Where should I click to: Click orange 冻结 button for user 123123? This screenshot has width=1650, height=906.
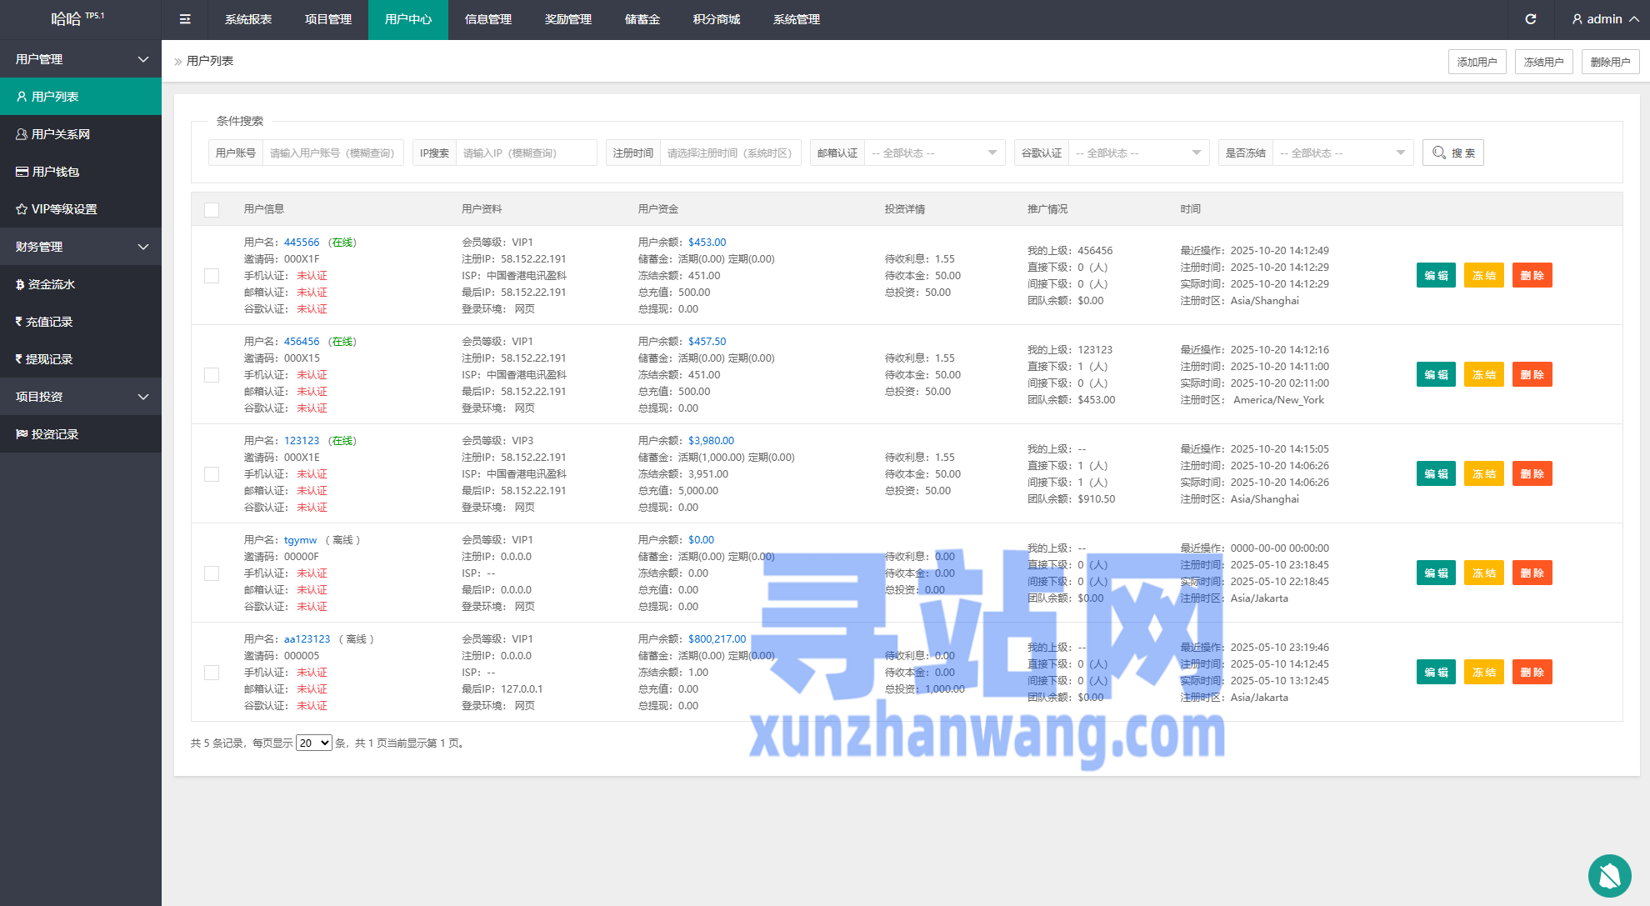(1483, 473)
